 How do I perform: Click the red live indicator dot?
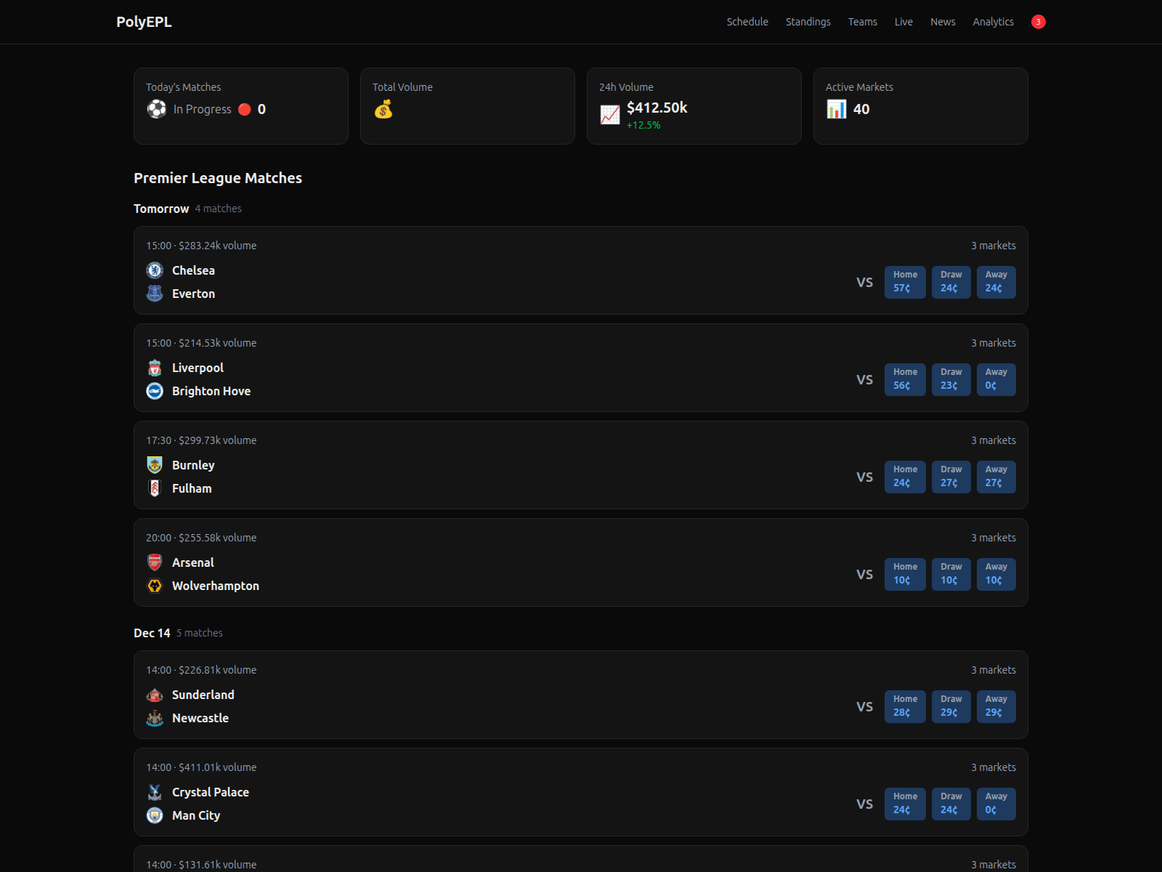click(x=245, y=109)
